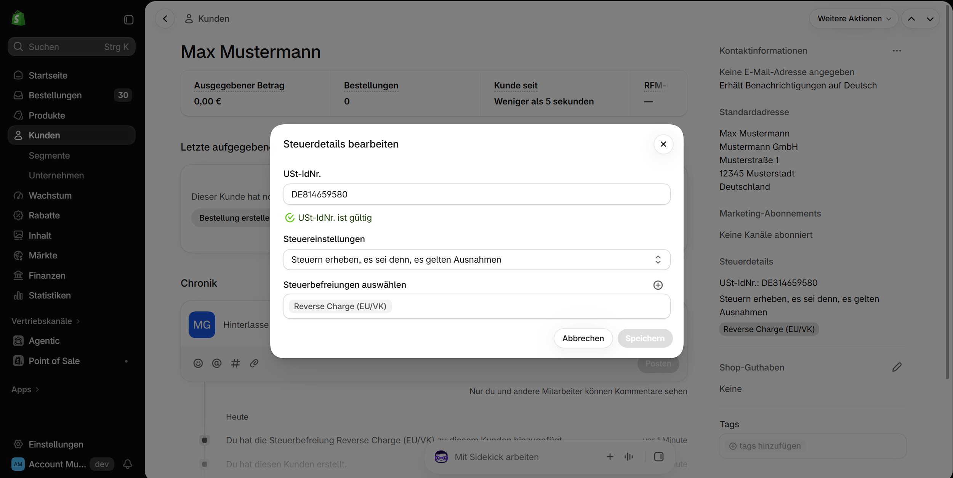Click the USt-IdNr. input field

pyautogui.click(x=477, y=194)
